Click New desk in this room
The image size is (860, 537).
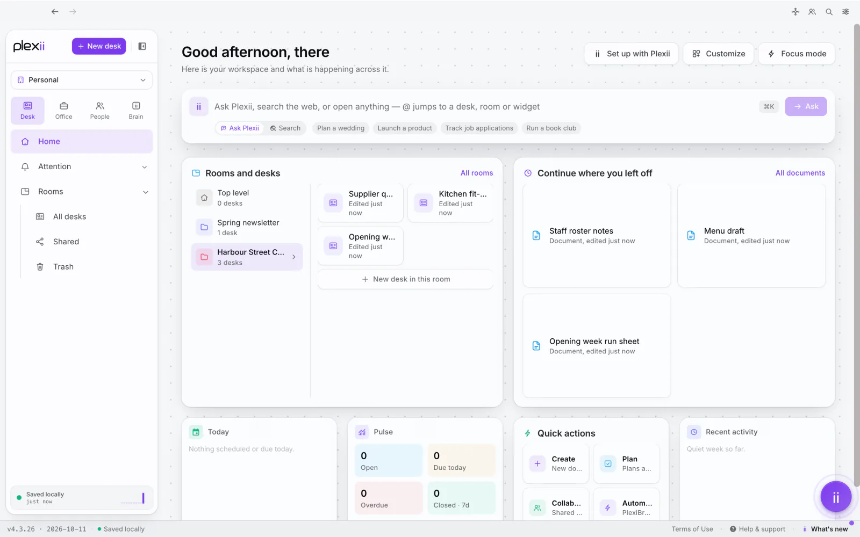(406, 279)
